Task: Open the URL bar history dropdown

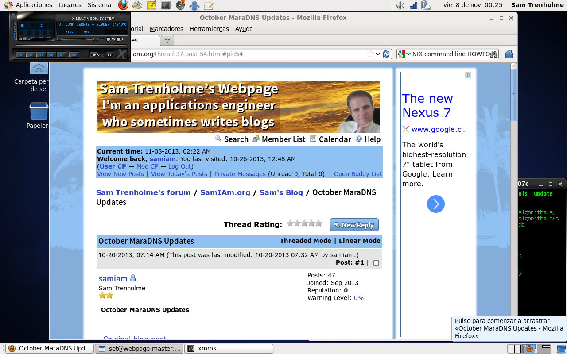Action: (378, 54)
